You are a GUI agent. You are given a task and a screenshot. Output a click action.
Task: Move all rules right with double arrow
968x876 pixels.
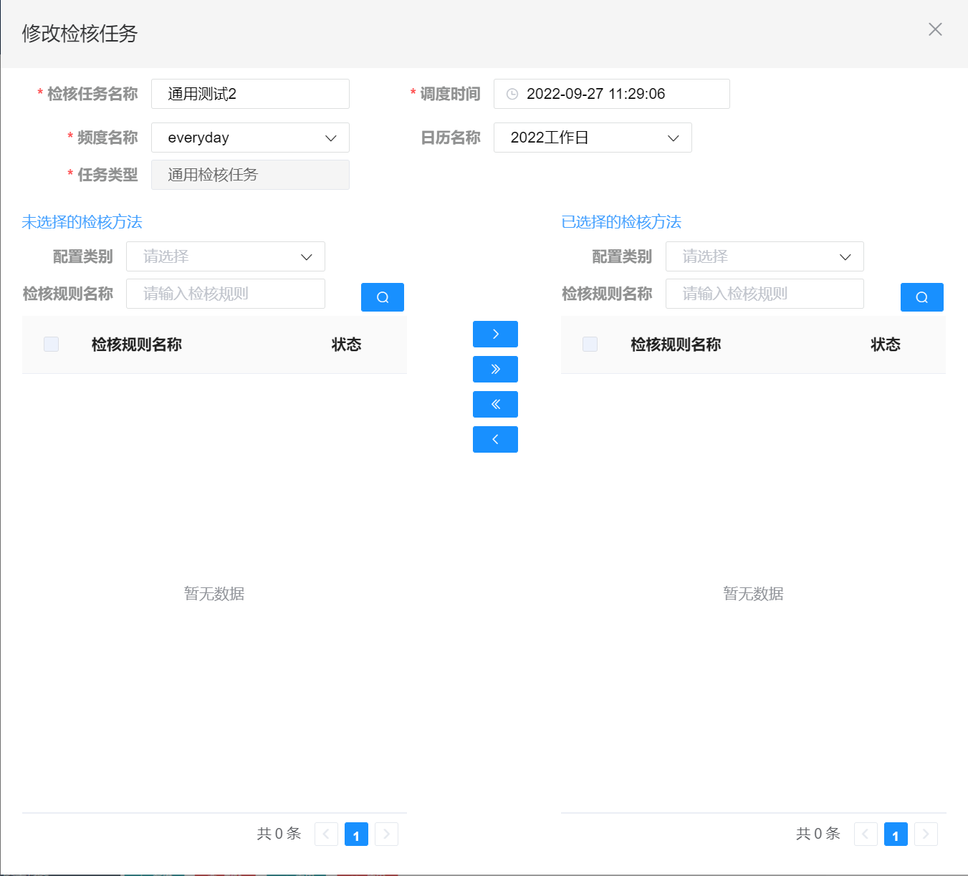coord(495,370)
